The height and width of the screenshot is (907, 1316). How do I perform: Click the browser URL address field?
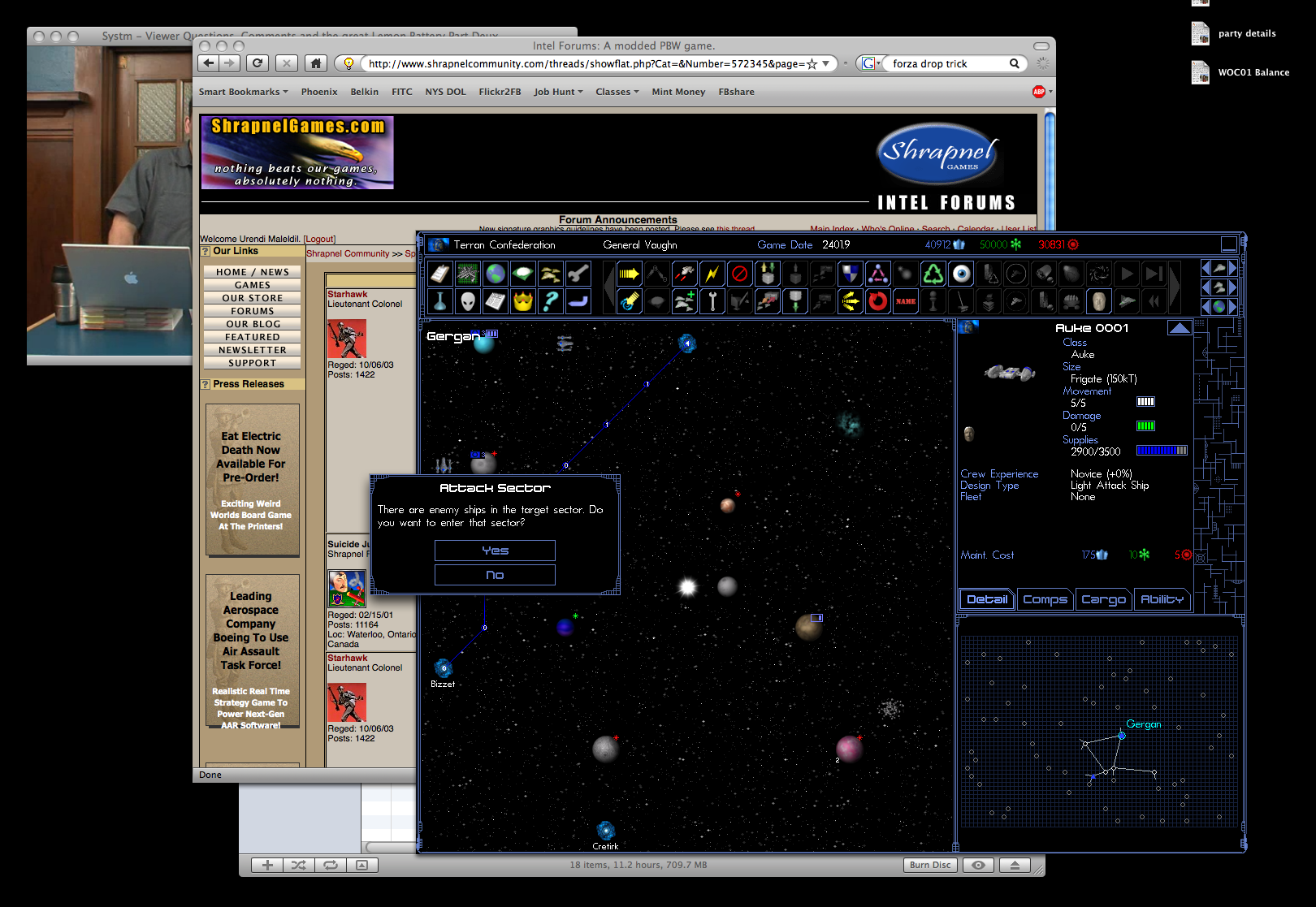tap(585, 63)
